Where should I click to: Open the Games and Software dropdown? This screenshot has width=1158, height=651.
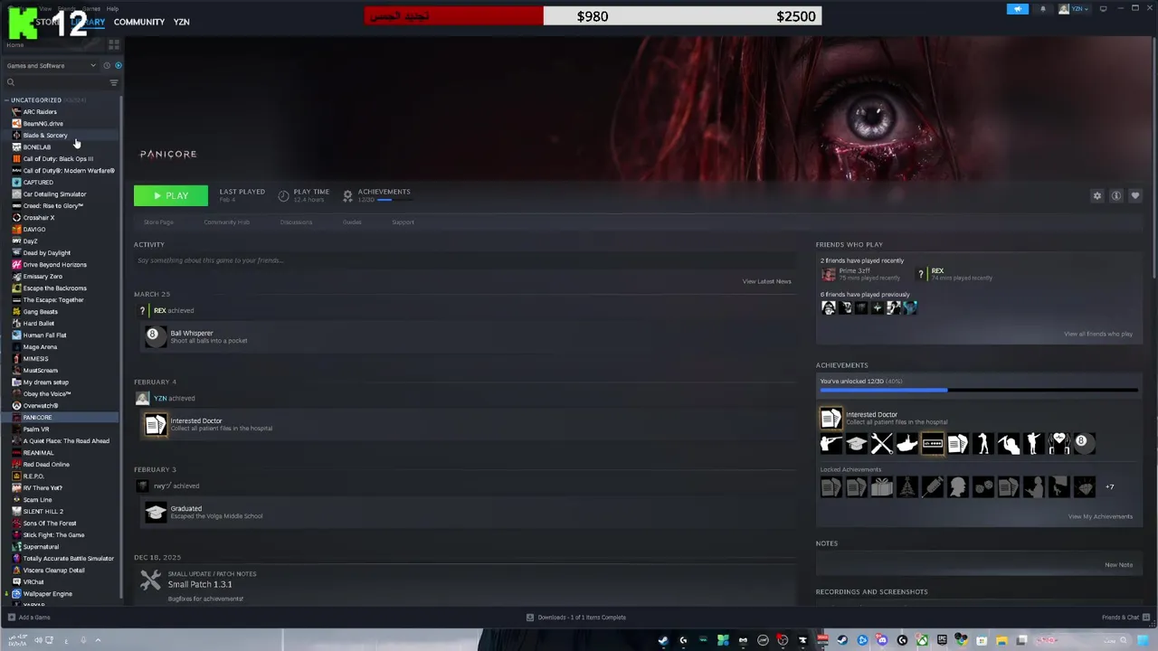pyautogui.click(x=51, y=65)
